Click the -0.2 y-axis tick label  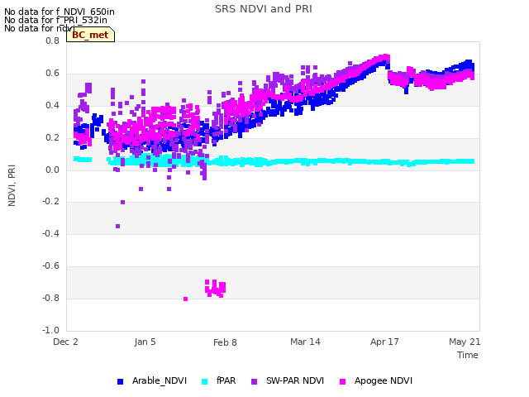pos(50,202)
